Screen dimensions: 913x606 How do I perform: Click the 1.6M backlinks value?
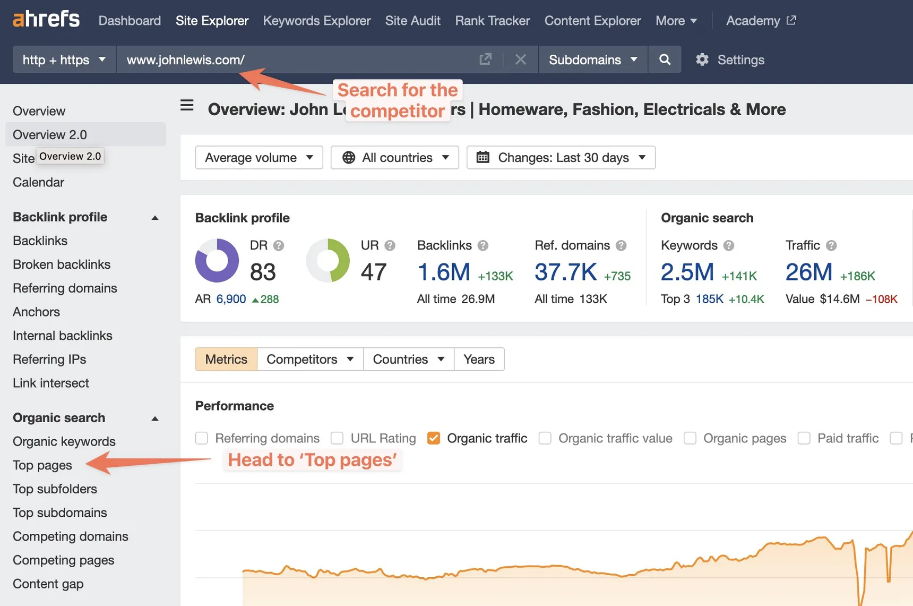tap(444, 272)
